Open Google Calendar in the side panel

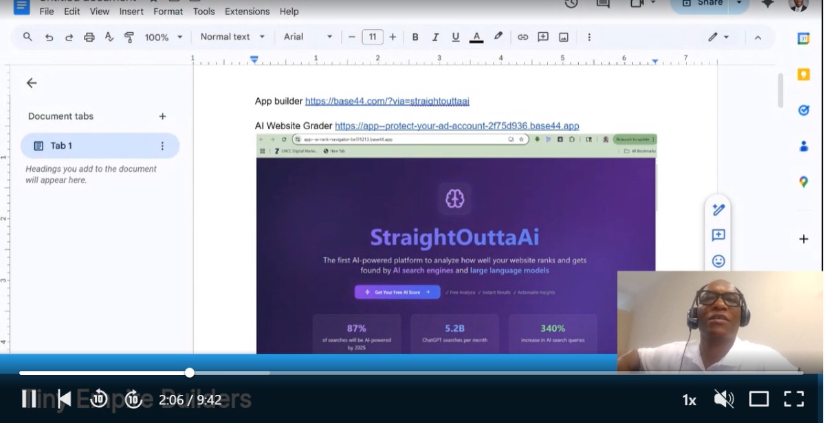click(803, 38)
